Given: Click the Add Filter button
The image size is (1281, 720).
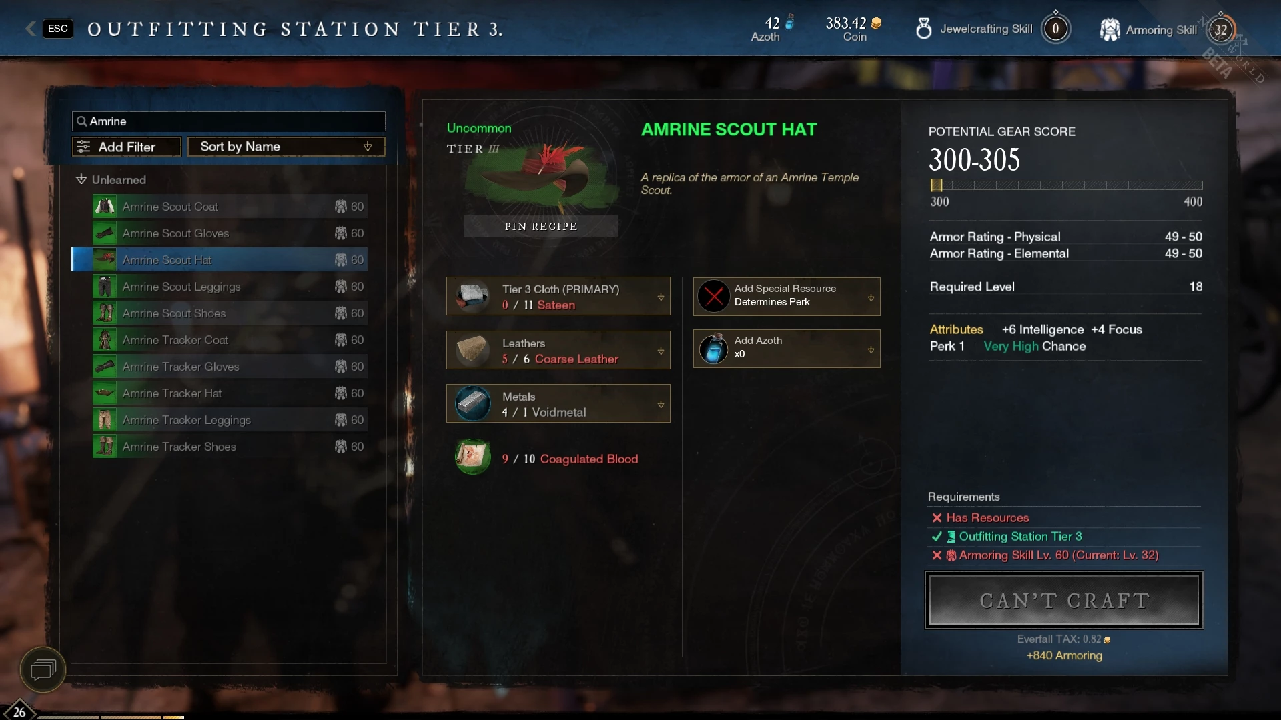Looking at the screenshot, I should click(127, 147).
